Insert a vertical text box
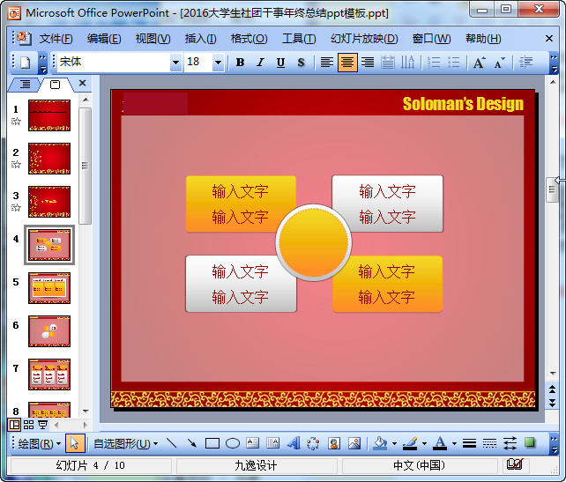The height and width of the screenshot is (482, 566). (273, 443)
